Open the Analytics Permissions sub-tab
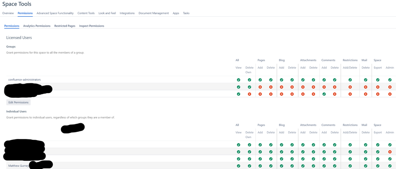The width and height of the screenshot is (396, 169). 37,26
